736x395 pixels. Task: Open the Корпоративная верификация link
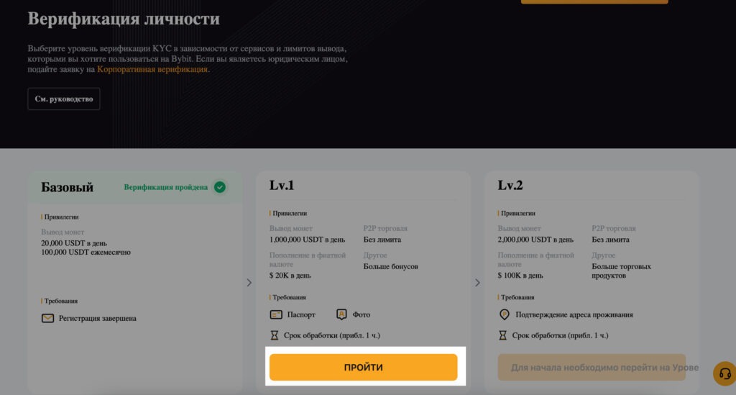(152, 70)
